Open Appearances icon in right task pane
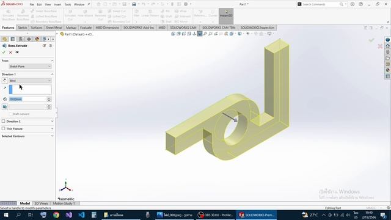 pos(387,70)
